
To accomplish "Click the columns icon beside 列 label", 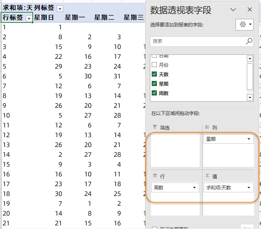I will tap(208, 127).
